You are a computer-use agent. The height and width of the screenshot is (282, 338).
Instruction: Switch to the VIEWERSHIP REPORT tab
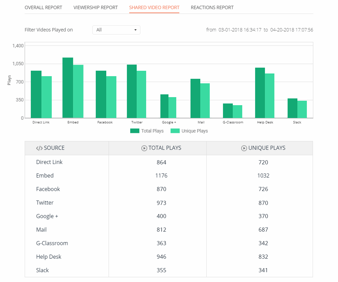96,7
